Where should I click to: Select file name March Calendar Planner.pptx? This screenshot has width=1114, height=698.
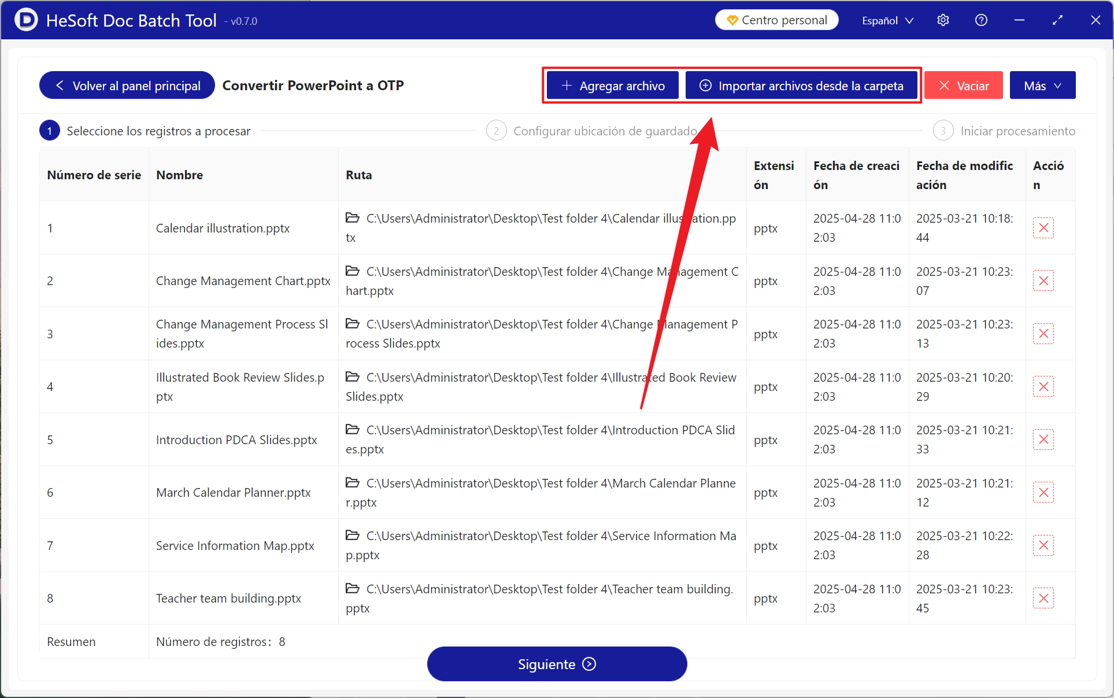[233, 493]
